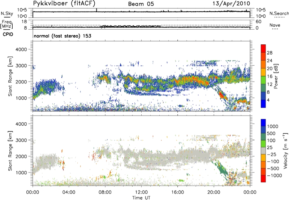Screen dimensions: 289x200
Task: Click the '1000' tick on velocity panel
Action: 21,173
